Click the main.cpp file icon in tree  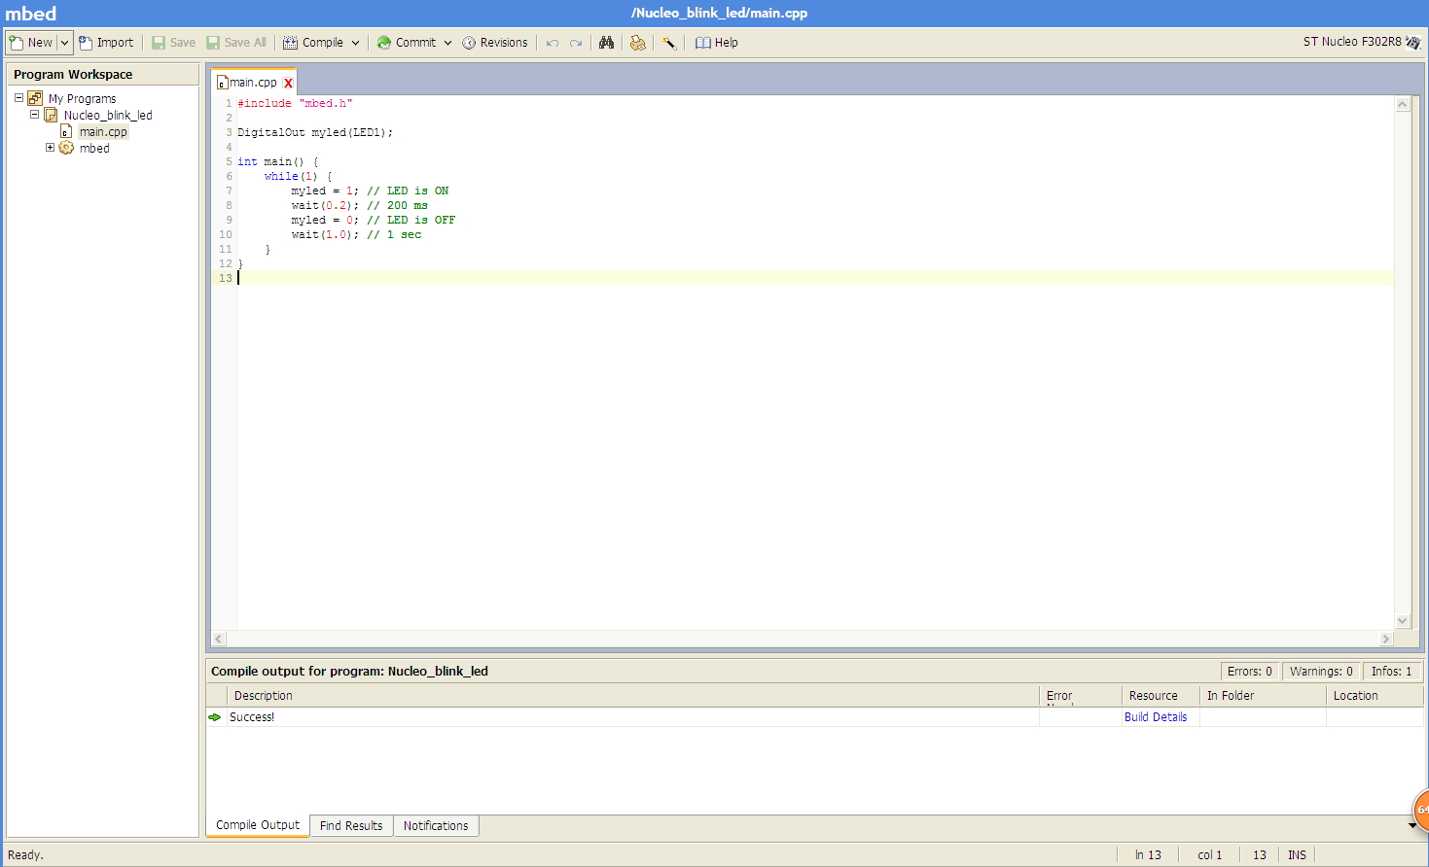(67, 131)
